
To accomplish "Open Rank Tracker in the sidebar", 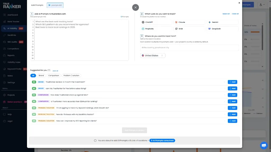I will (x=13, y=22).
